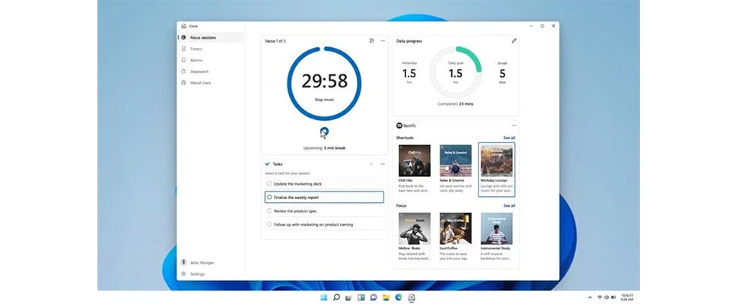Viewport: 738px width, 304px height.
Task: Open taskbar Search
Action: (x=336, y=297)
